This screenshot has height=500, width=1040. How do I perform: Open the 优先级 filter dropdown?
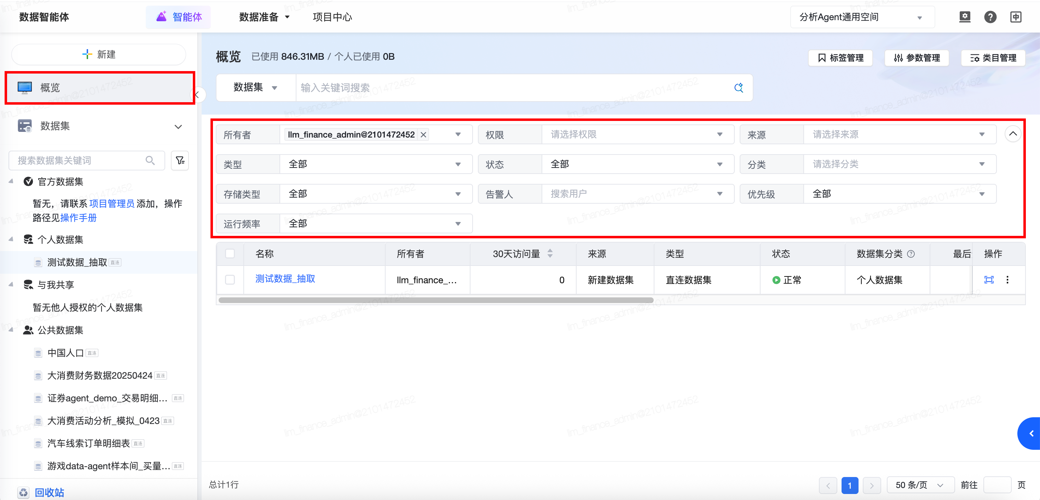(x=900, y=194)
